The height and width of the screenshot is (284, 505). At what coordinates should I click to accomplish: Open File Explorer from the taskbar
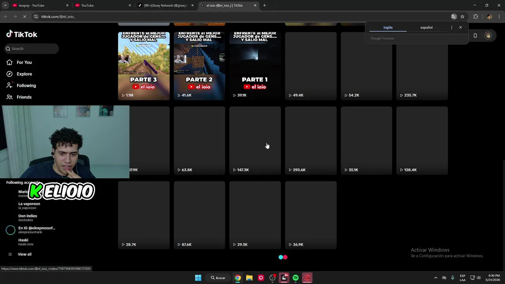[x=249, y=278]
